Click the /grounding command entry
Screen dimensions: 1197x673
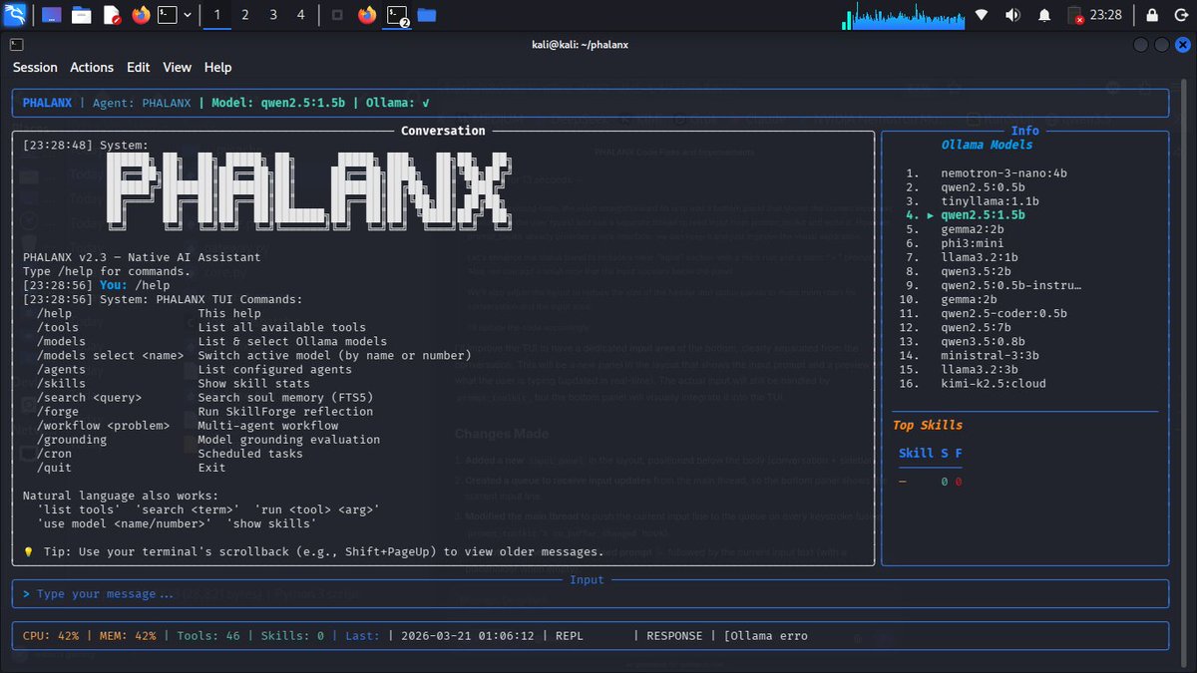[x=71, y=439]
